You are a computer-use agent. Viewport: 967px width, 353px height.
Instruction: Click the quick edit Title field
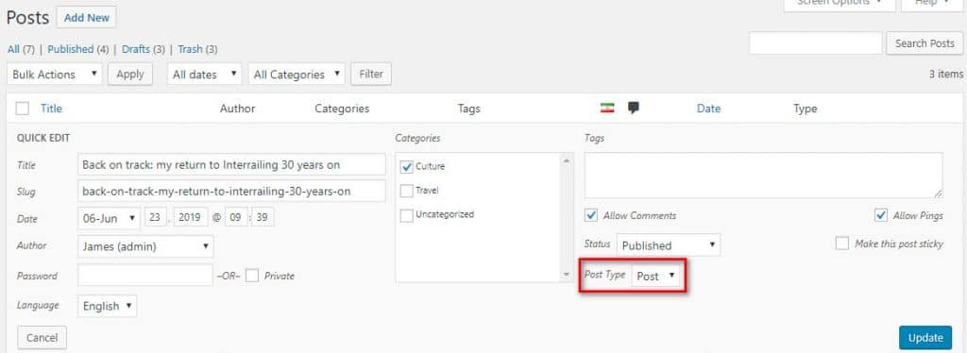(x=232, y=165)
